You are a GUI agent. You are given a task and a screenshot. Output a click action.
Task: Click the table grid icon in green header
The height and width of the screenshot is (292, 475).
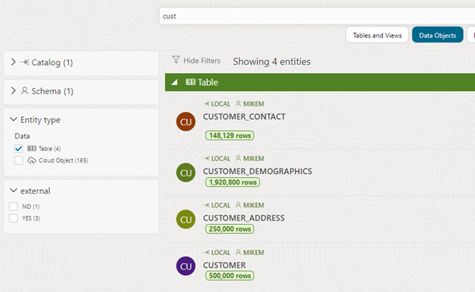click(x=190, y=82)
